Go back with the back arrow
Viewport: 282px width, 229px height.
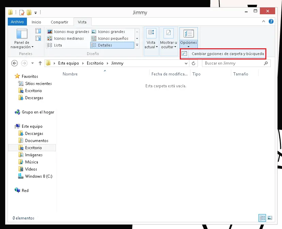coord(14,63)
